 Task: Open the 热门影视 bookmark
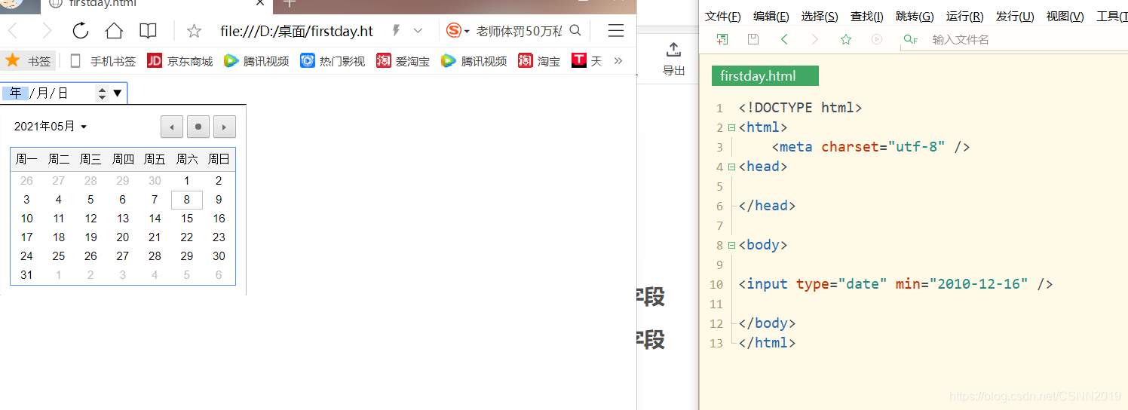coord(333,61)
